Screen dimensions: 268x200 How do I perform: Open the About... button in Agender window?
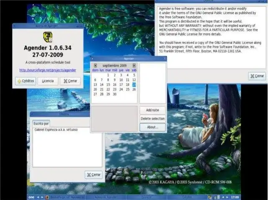[x=152, y=127]
